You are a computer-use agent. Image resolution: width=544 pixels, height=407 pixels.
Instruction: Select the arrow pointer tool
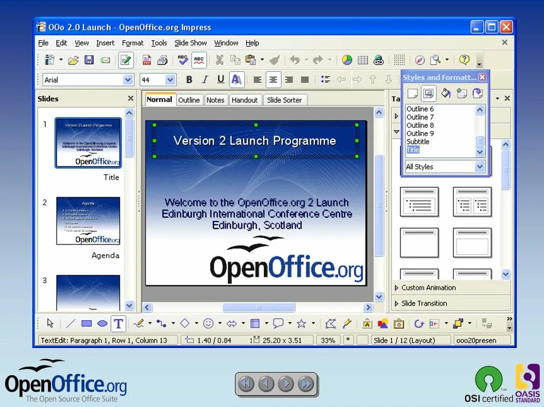click(50, 323)
